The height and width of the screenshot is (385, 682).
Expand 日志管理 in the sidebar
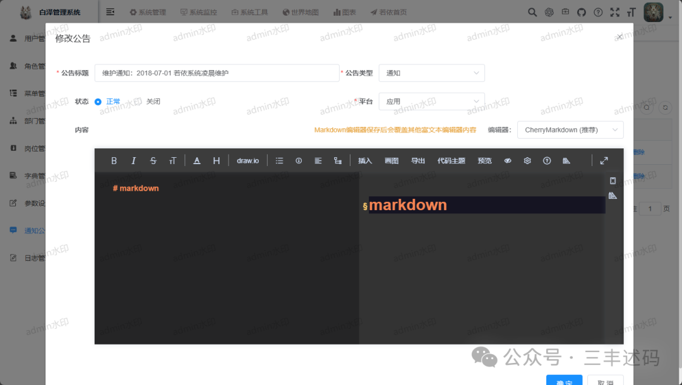click(27, 258)
